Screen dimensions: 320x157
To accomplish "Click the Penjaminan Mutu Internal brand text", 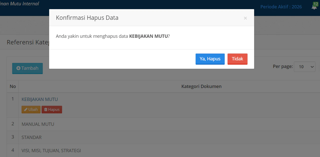I will 20,4.
